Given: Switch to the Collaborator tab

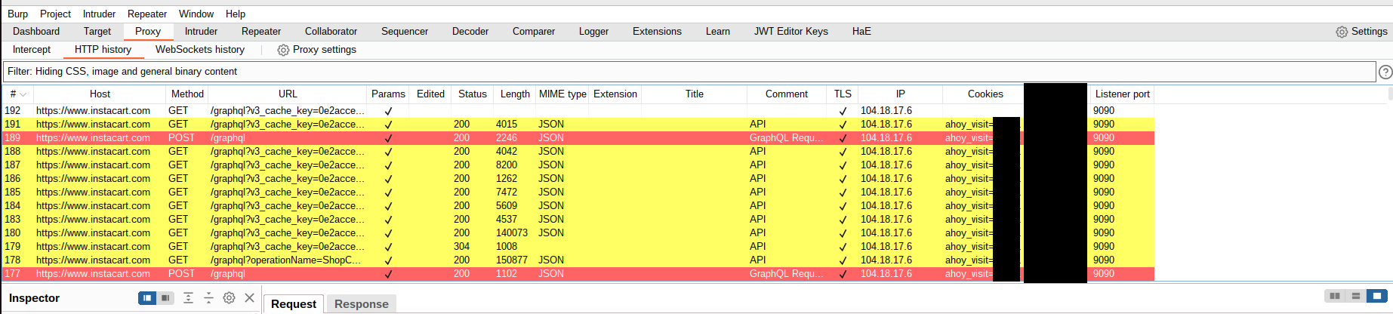Looking at the screenshot, I should 331,32.
